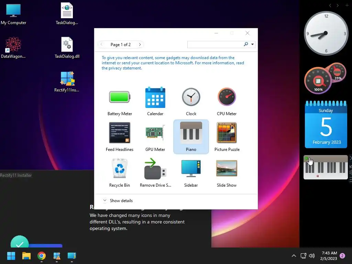Open File Explorer from taskbar
This screenshot has width=352, height=264.
click(x=26, y=256)
